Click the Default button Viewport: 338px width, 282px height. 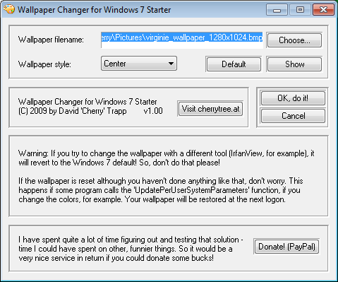click(x=234, y=64)
